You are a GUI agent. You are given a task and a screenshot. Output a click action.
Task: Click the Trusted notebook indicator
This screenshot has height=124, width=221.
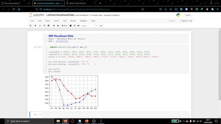tap(172, 21)
